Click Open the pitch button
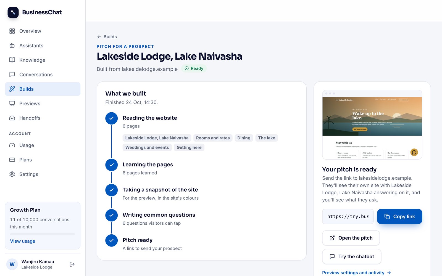The width and height of the screenshot is (442, 276). coord(351,238)
